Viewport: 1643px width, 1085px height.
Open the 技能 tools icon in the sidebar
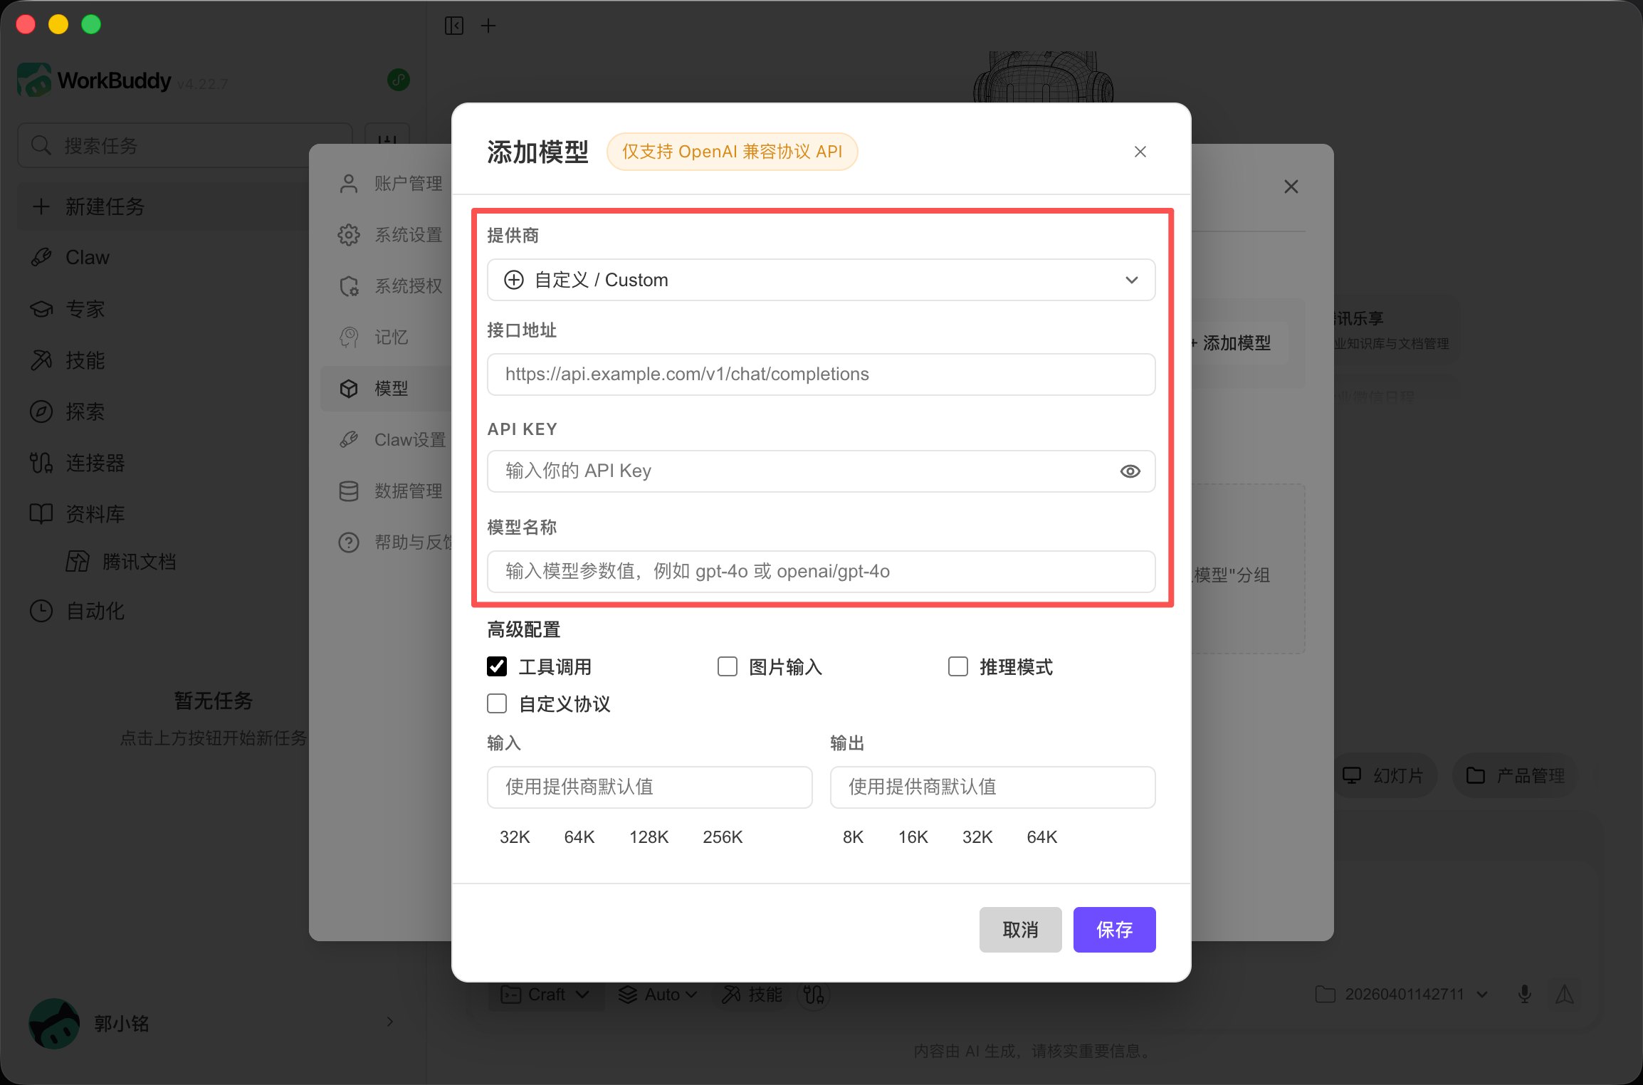(x=41, y=360)
